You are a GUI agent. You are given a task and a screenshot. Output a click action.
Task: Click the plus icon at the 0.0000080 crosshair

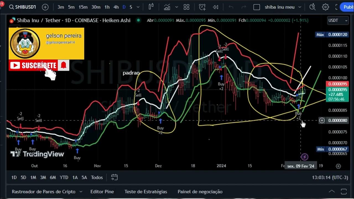(x=322, y=120)
